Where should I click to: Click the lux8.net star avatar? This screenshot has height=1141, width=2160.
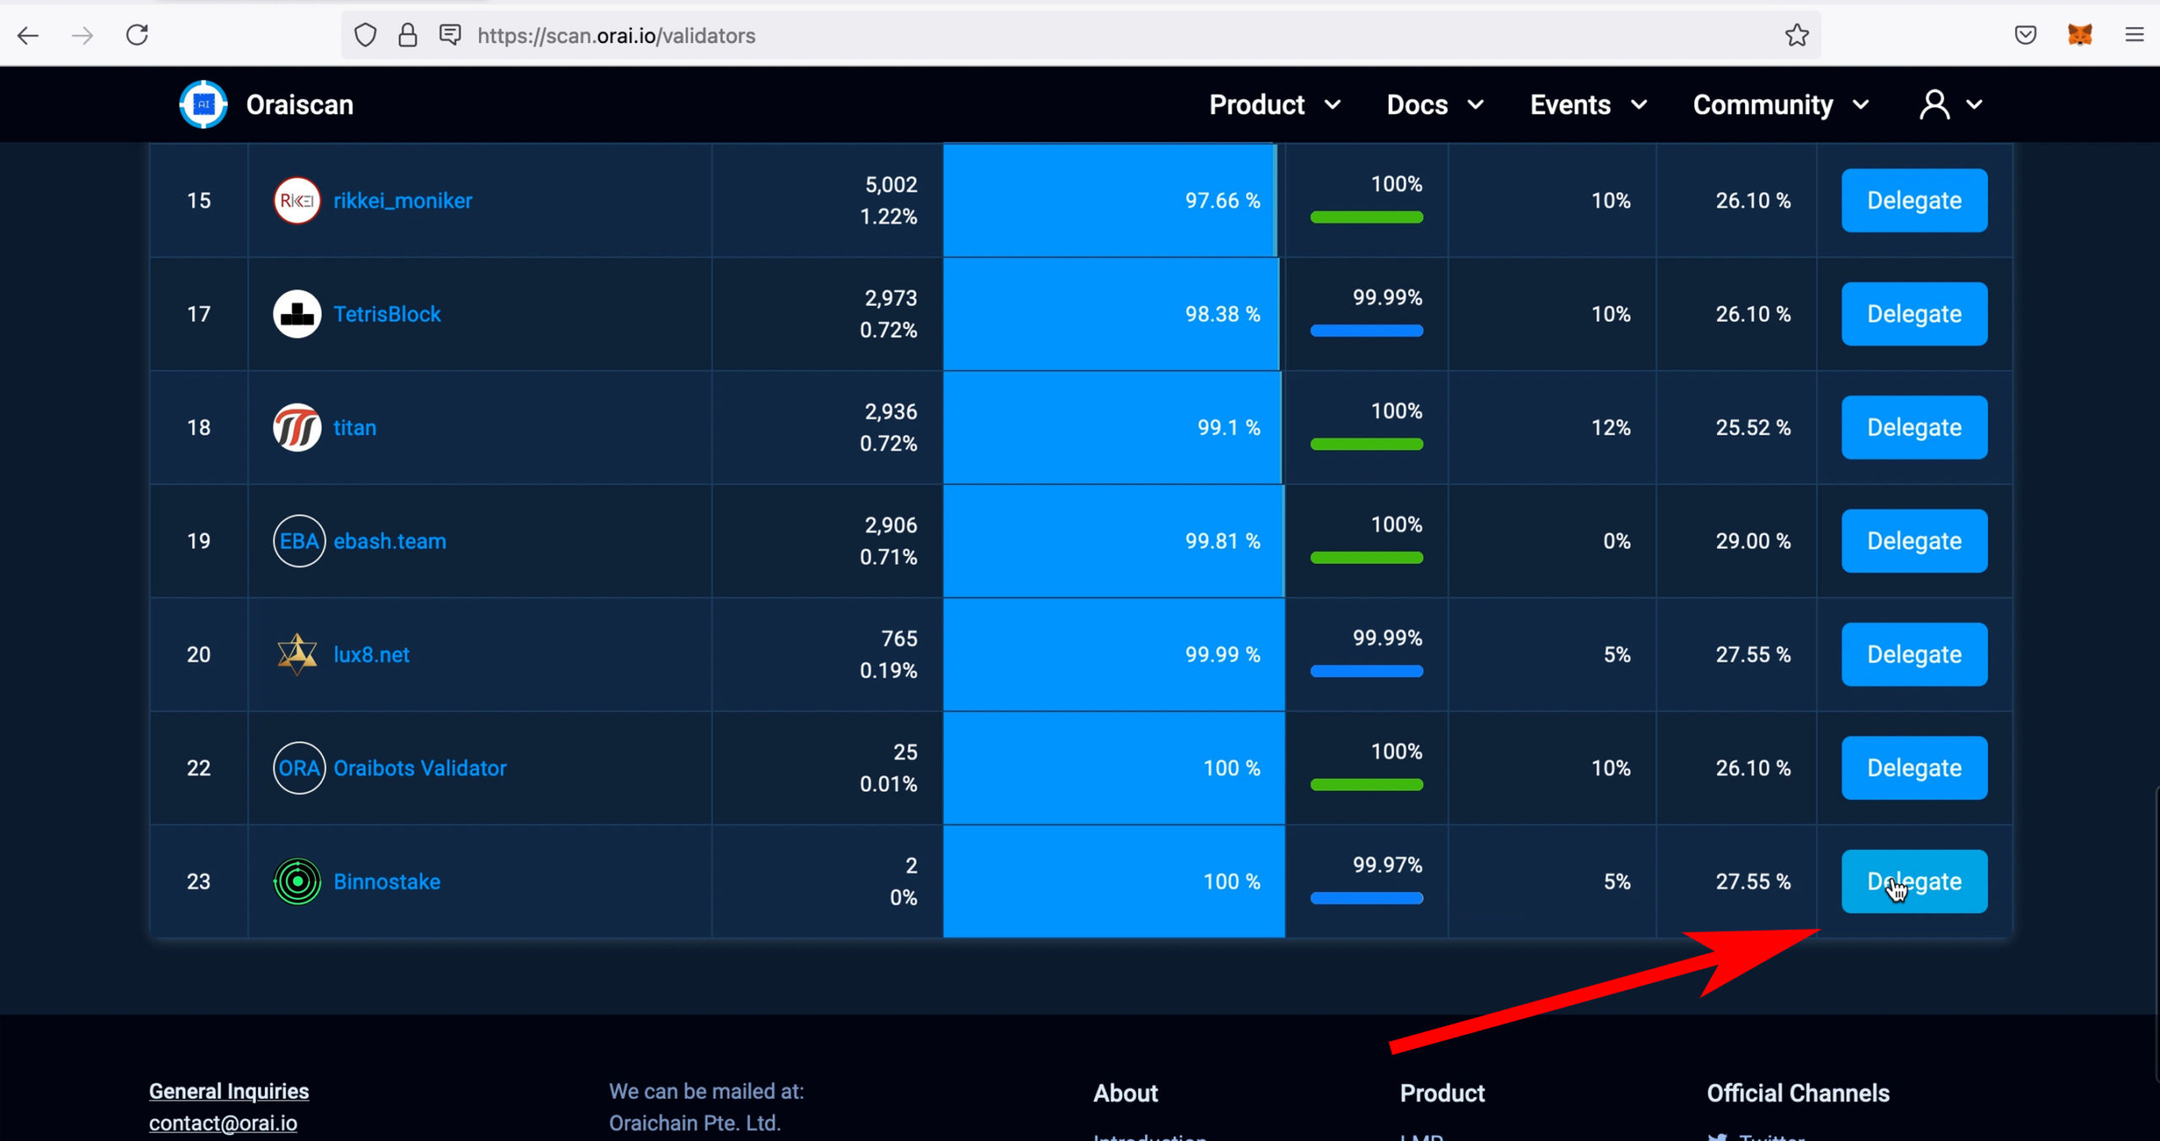click(x=297, y=655)
